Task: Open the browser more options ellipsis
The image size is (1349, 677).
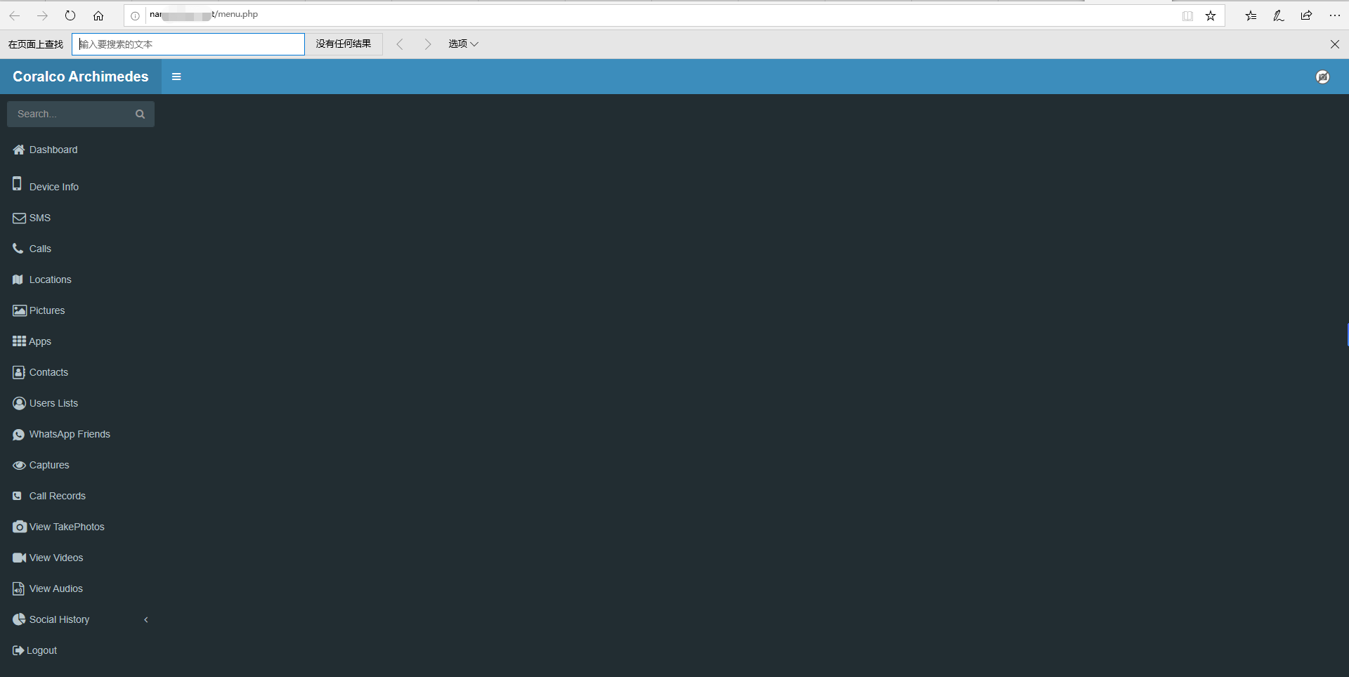Action: coord(1335,15)
